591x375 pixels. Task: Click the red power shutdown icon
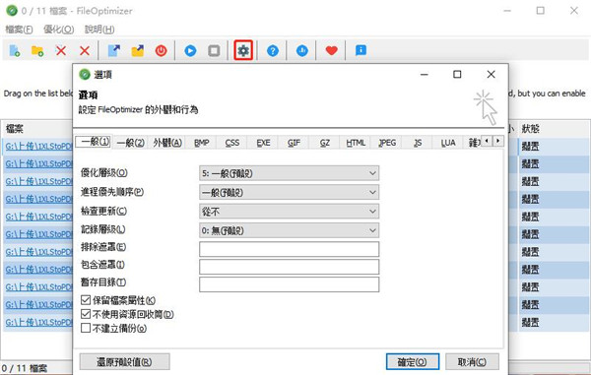[x=162, y=50]
